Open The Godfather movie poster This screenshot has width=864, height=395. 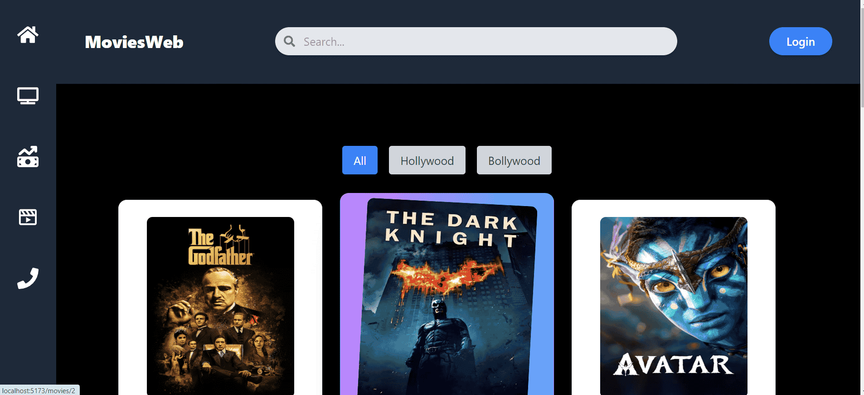[x=220, y=306]
